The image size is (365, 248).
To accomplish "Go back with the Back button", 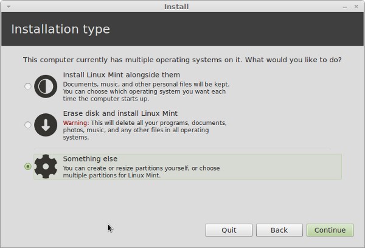I will (x=279, y=230).
